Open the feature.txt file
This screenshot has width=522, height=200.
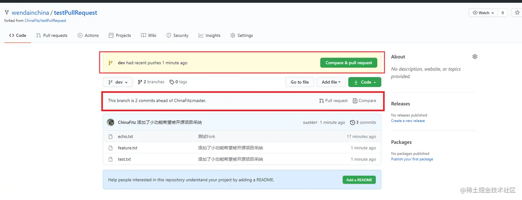point(127,148)
